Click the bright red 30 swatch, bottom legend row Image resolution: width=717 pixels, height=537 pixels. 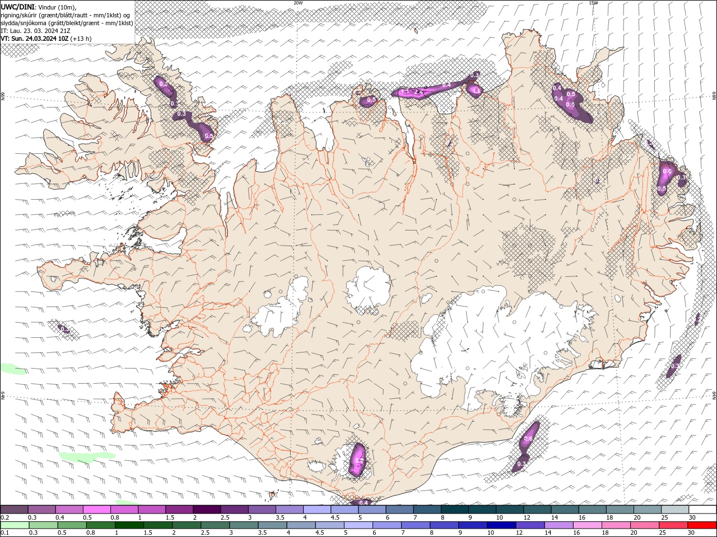click(x=701, y=525)
